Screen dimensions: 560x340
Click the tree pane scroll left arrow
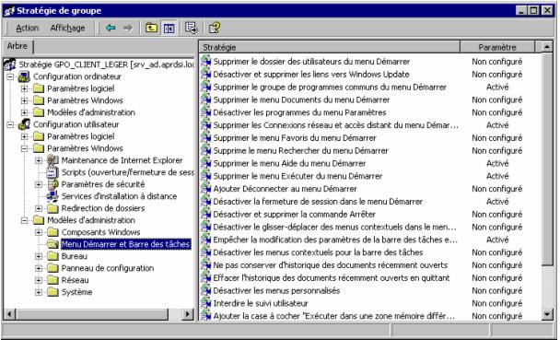click(9, 314)
